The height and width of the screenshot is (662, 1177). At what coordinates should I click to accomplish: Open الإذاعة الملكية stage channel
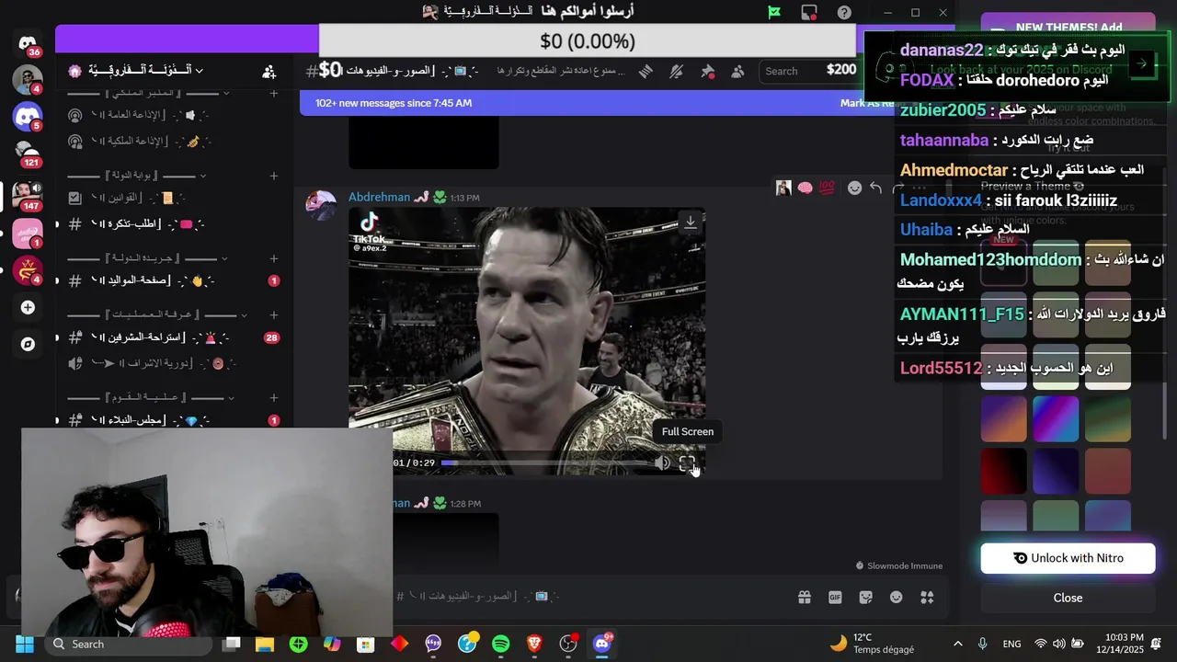click(x=175, y=142)
